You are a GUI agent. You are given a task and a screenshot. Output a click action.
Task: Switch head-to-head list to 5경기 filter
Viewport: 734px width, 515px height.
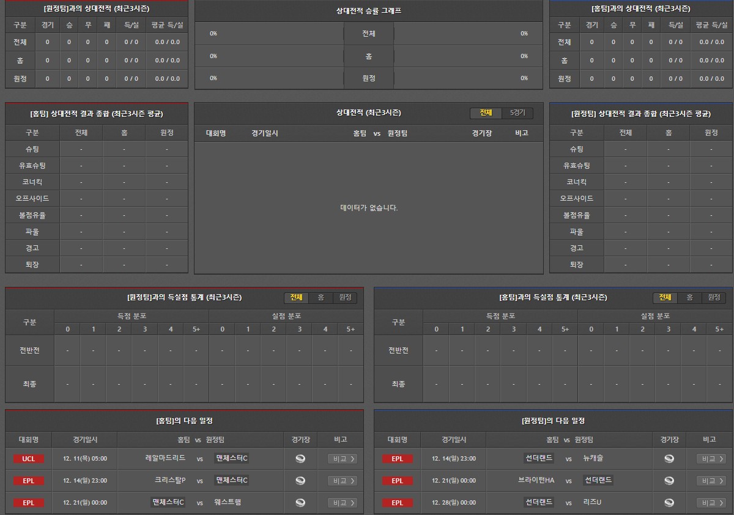517,113
